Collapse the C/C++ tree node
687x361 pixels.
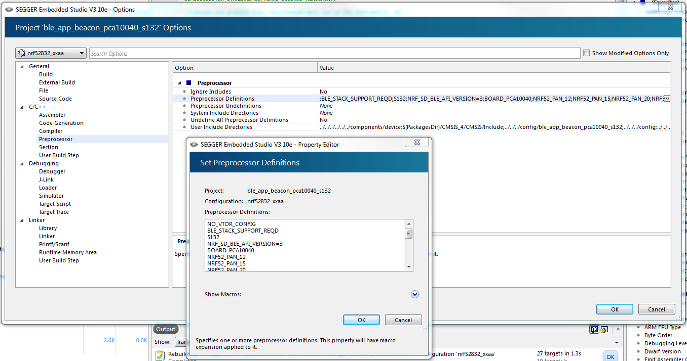pos(22,107)
